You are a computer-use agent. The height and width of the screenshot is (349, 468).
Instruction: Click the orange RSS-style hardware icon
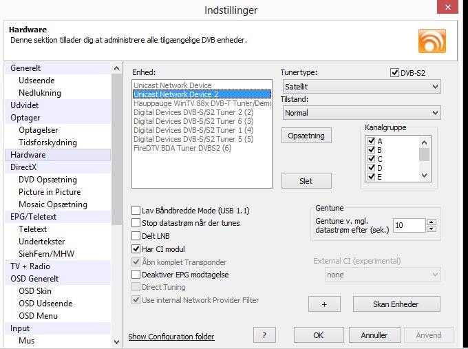point(432,40)
